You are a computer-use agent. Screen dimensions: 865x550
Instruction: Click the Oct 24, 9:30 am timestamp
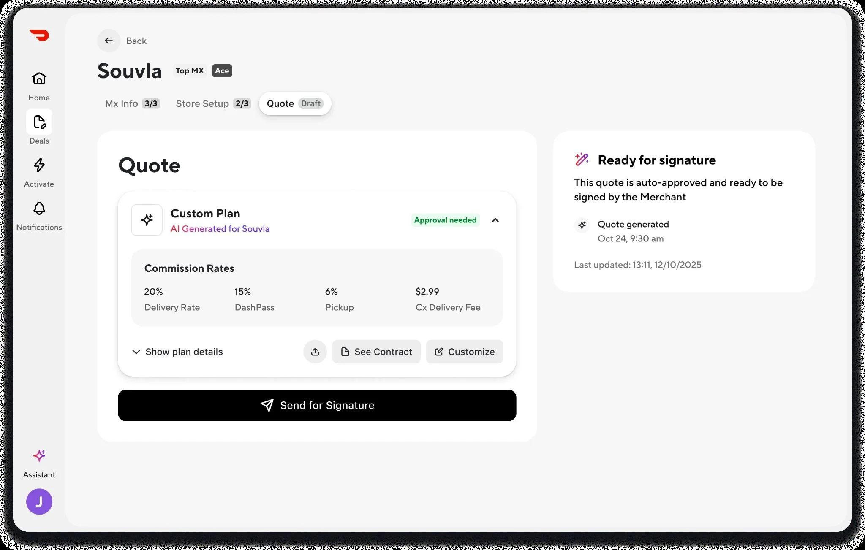tap(631, 238)
